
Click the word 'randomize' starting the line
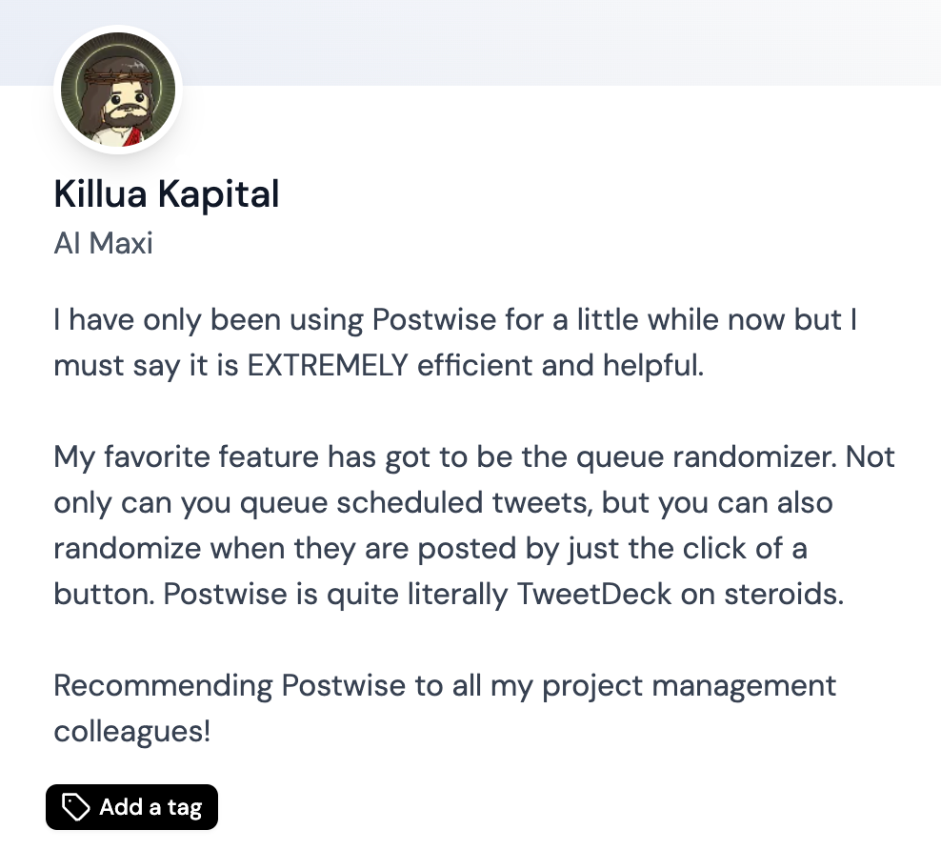click(x=127, y=548)
